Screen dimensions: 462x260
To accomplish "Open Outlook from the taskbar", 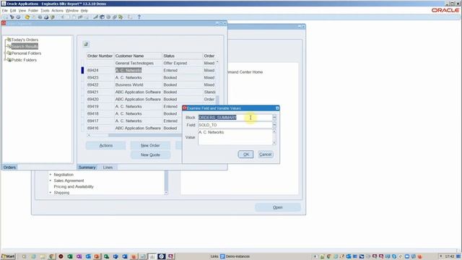I will (x=88, y=256).
